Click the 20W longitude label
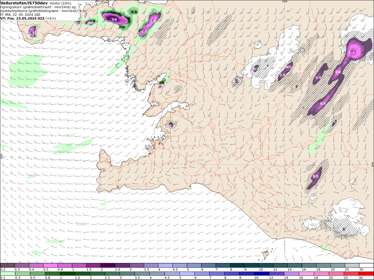 [x=285, y=1]
